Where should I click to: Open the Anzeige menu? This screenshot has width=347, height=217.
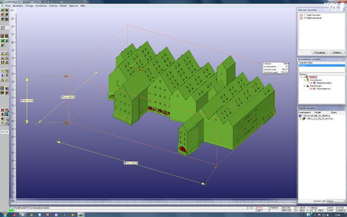[29, 6]
